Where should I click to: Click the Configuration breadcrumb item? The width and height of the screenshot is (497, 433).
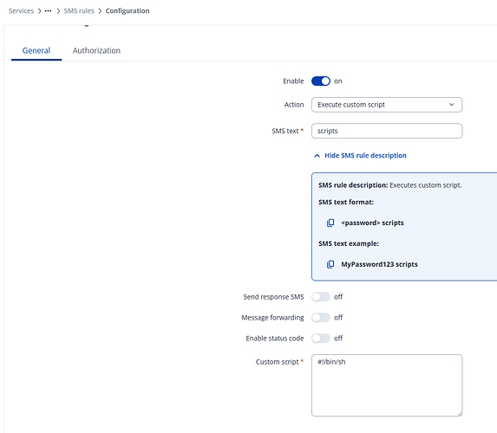(x=128, y=10)
